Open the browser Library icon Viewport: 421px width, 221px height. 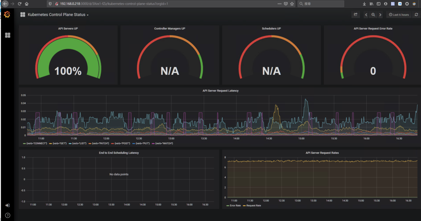(371, 4)
